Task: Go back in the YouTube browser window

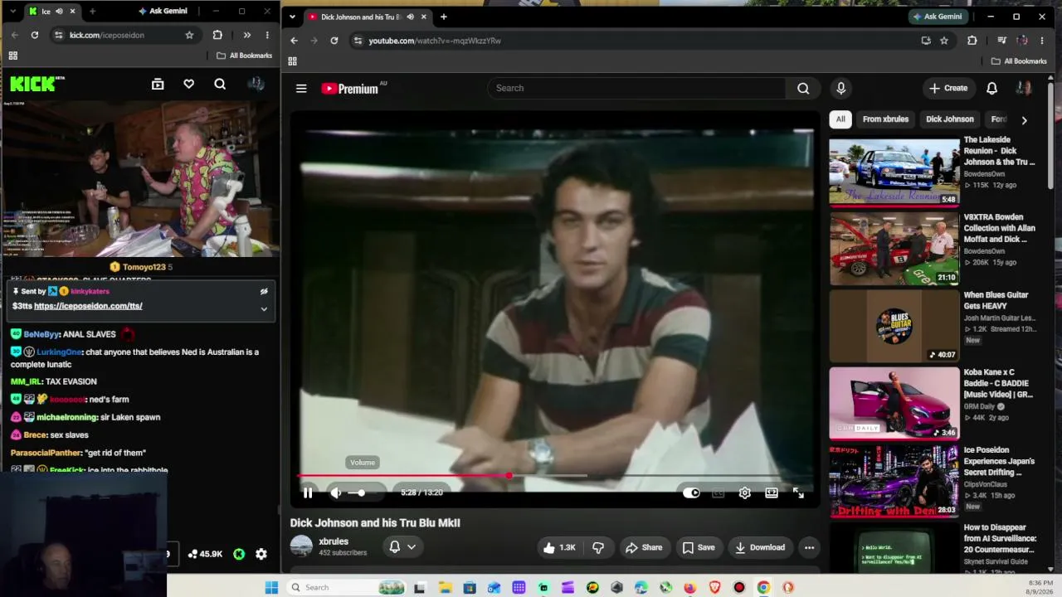Action: [294, 41]
